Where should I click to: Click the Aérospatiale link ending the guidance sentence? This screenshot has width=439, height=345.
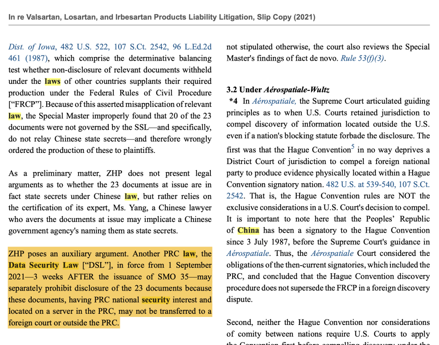point(247,254)
